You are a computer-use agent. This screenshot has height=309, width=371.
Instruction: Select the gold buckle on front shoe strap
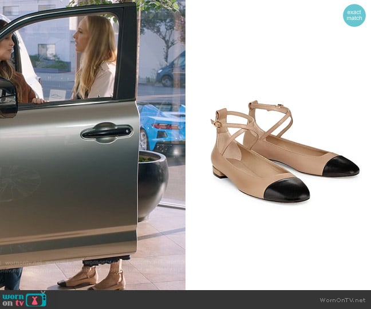(216, 123)
